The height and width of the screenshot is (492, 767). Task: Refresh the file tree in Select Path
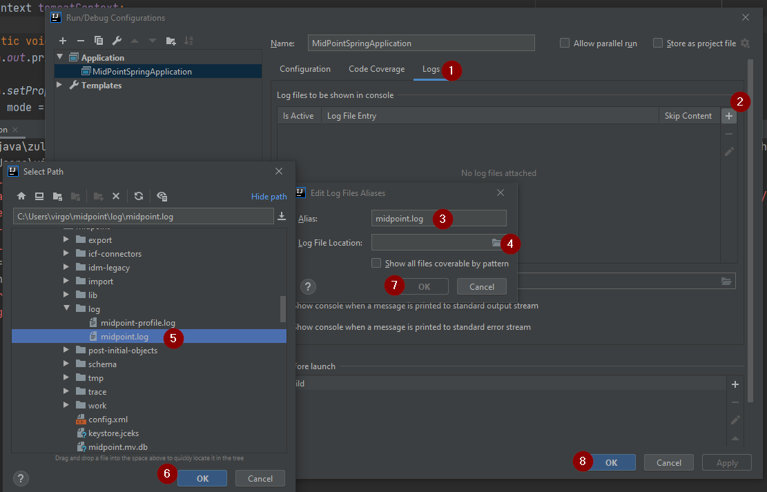[138, 196]
